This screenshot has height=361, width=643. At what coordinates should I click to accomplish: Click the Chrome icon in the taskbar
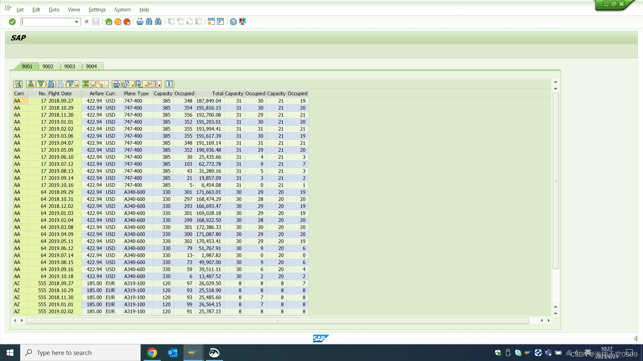tap(152, 352)
